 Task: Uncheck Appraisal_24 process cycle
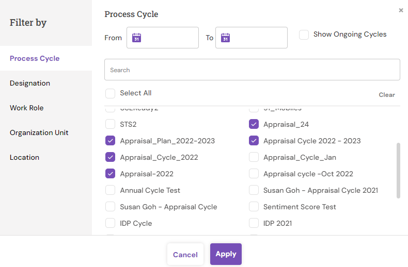pos(254,124)
